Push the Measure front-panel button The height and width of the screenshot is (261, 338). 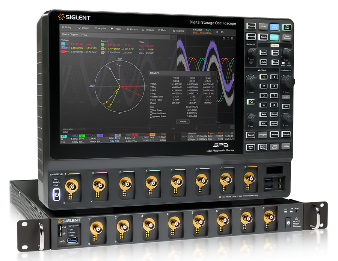click(251, 26)
